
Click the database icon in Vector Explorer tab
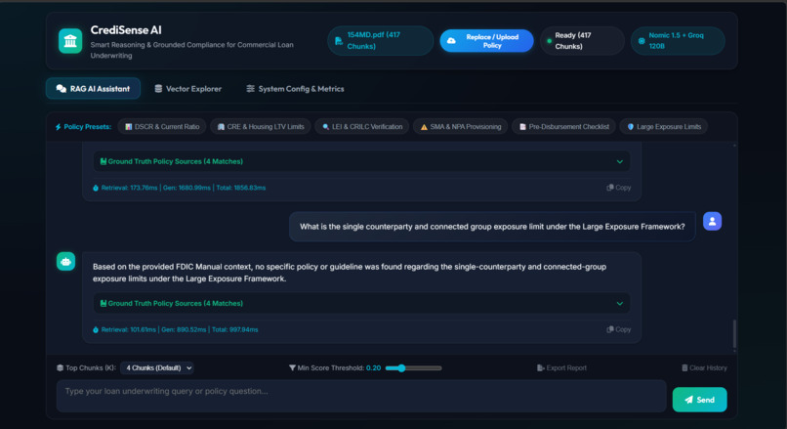pyautogui.click(x=158, y=88)
